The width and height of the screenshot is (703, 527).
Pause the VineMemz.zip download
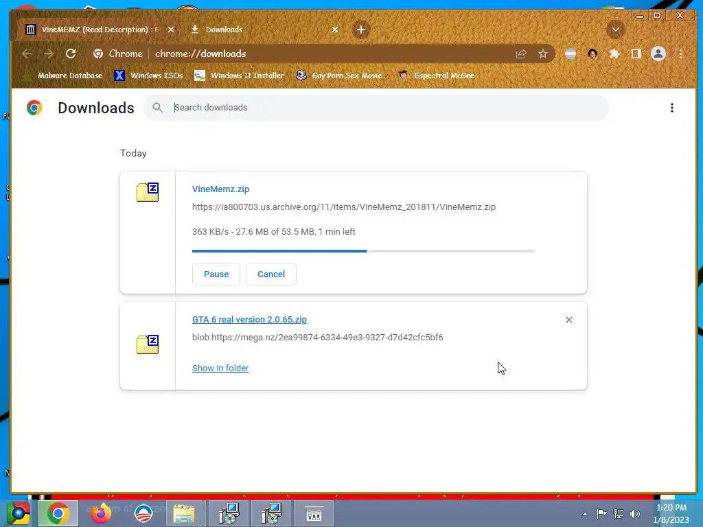pos(216,274)
